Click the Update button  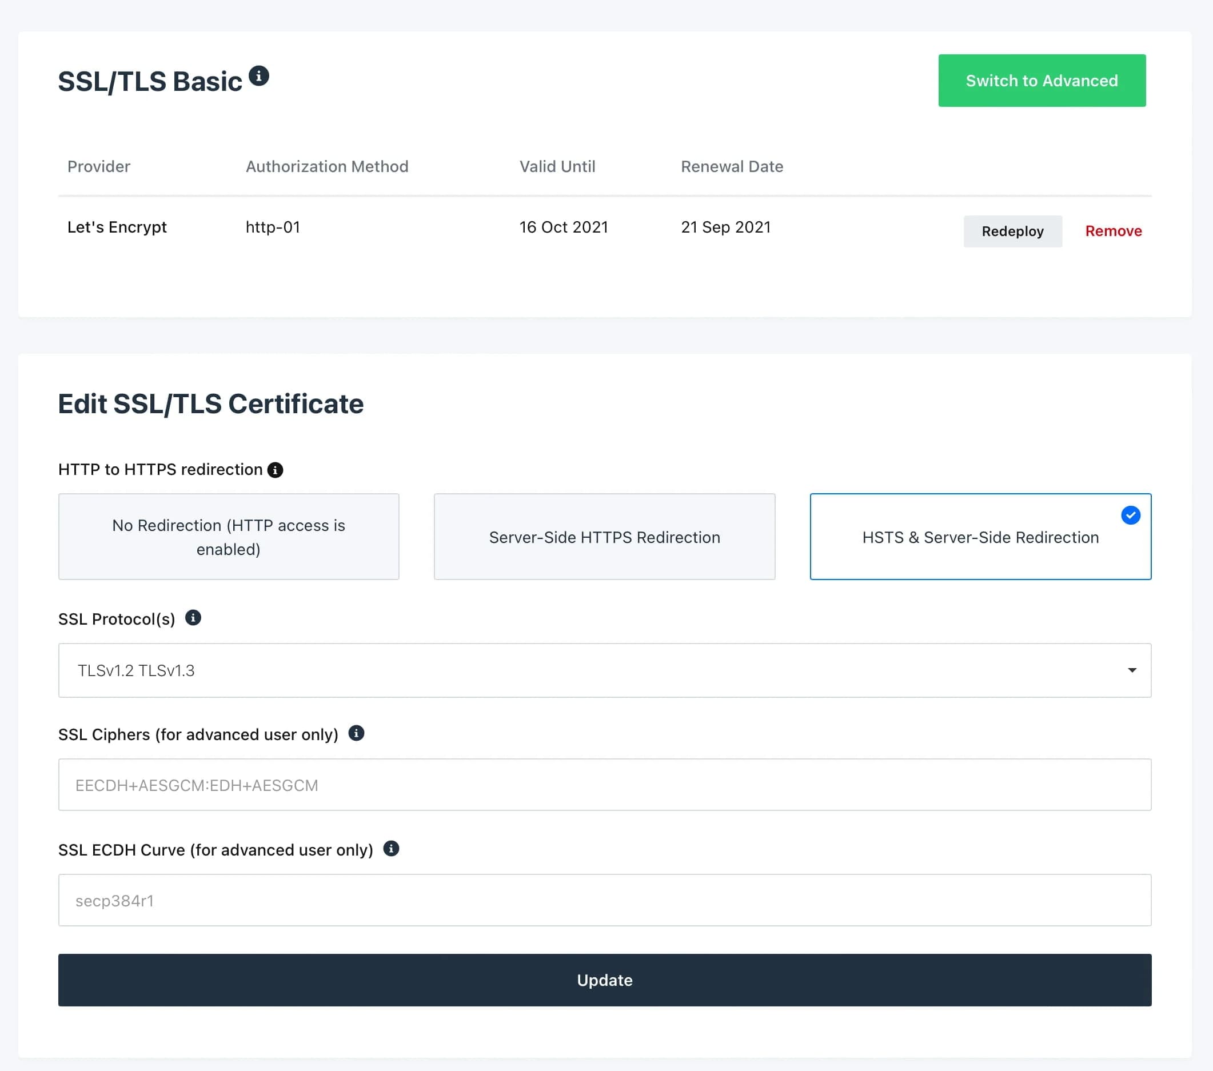tap(605, 980)
